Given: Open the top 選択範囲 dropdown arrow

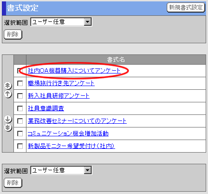Looking at the screenshot, I should tap(88, 22).
